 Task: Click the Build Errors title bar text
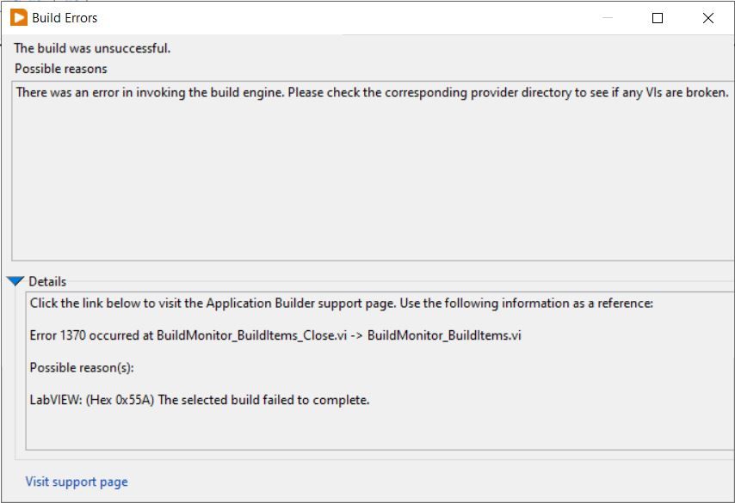click(x=63, y=17)
